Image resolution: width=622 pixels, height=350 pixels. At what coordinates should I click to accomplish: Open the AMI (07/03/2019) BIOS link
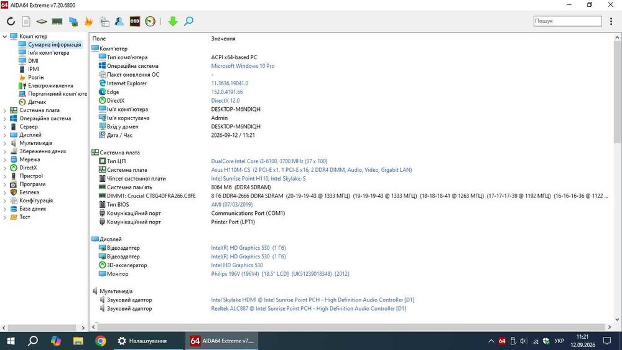tap(231, 205)
